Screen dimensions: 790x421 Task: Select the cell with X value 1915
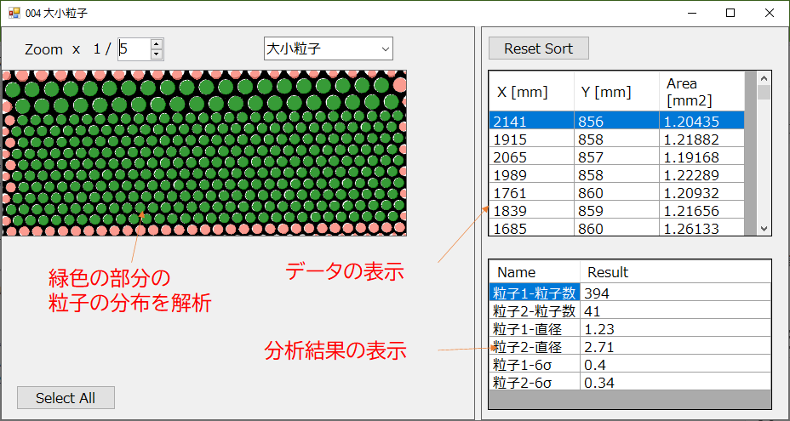click(x=531, y=139)
